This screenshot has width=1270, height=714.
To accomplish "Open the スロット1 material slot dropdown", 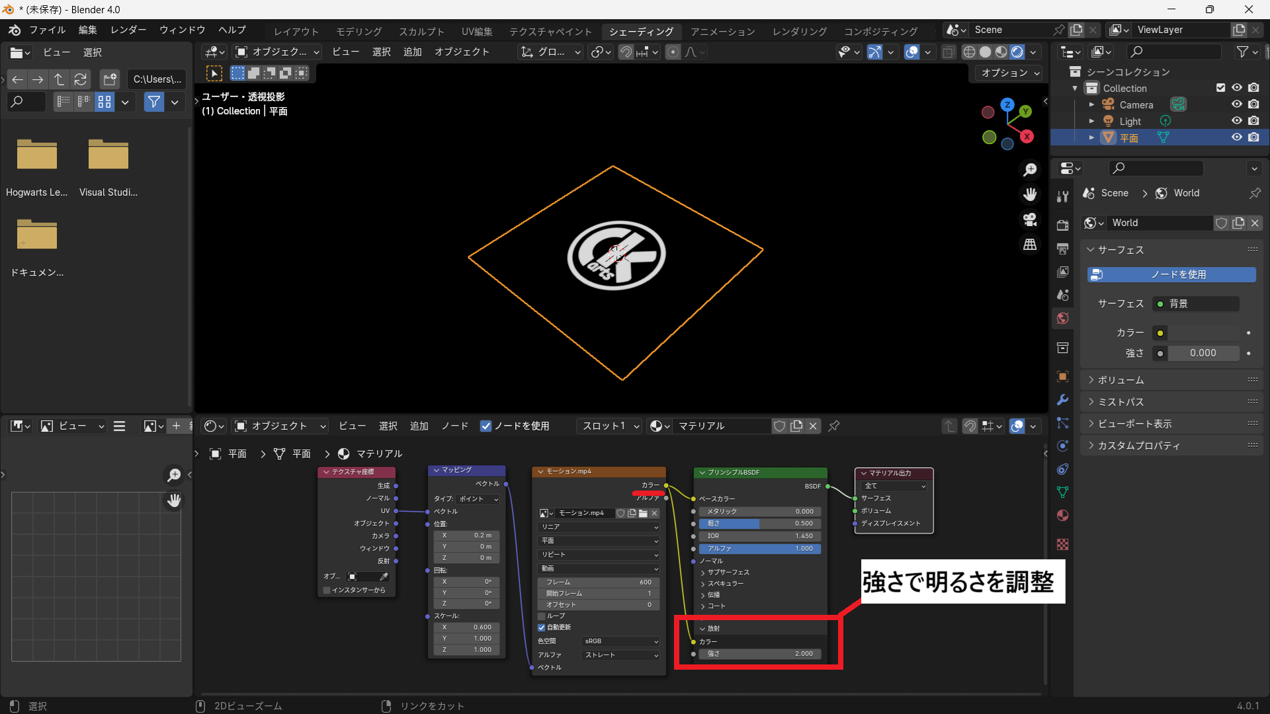I will pyautogui.click(x=610, y=426).
